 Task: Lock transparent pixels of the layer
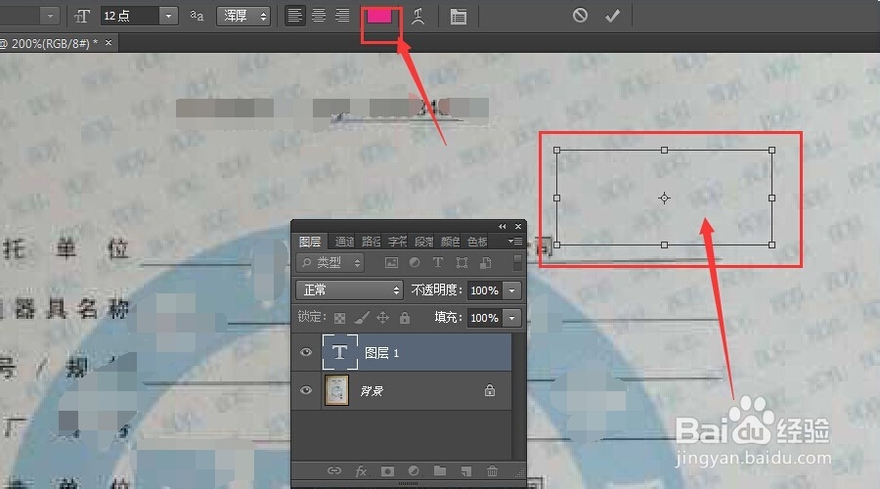(x=339, y=318)
